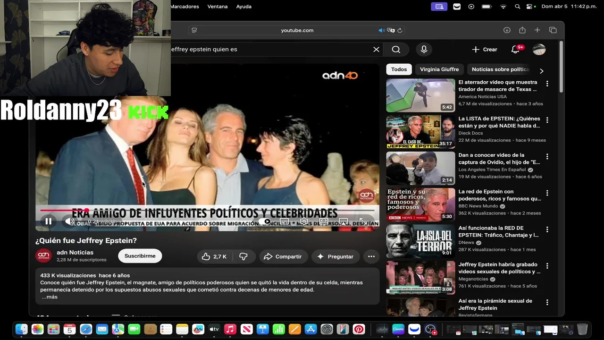The width and height of the screenshot is (604, 340).
Task: Open the notifications bell
Action: (515, 49)
